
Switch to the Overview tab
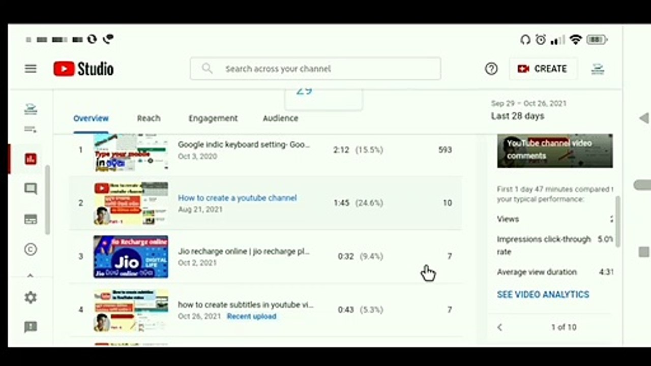pyautogui.click(x=91, y=118)
